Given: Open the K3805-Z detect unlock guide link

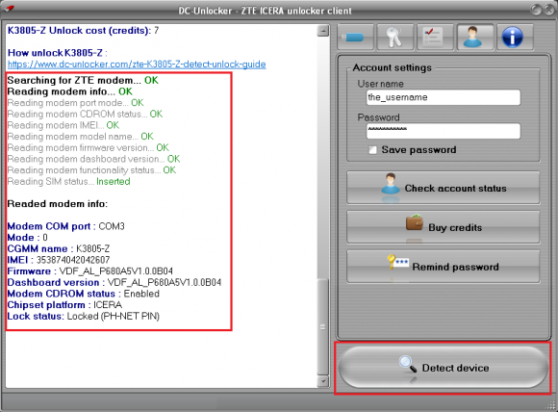Looking at the screenshot, I should click(137, 64).
